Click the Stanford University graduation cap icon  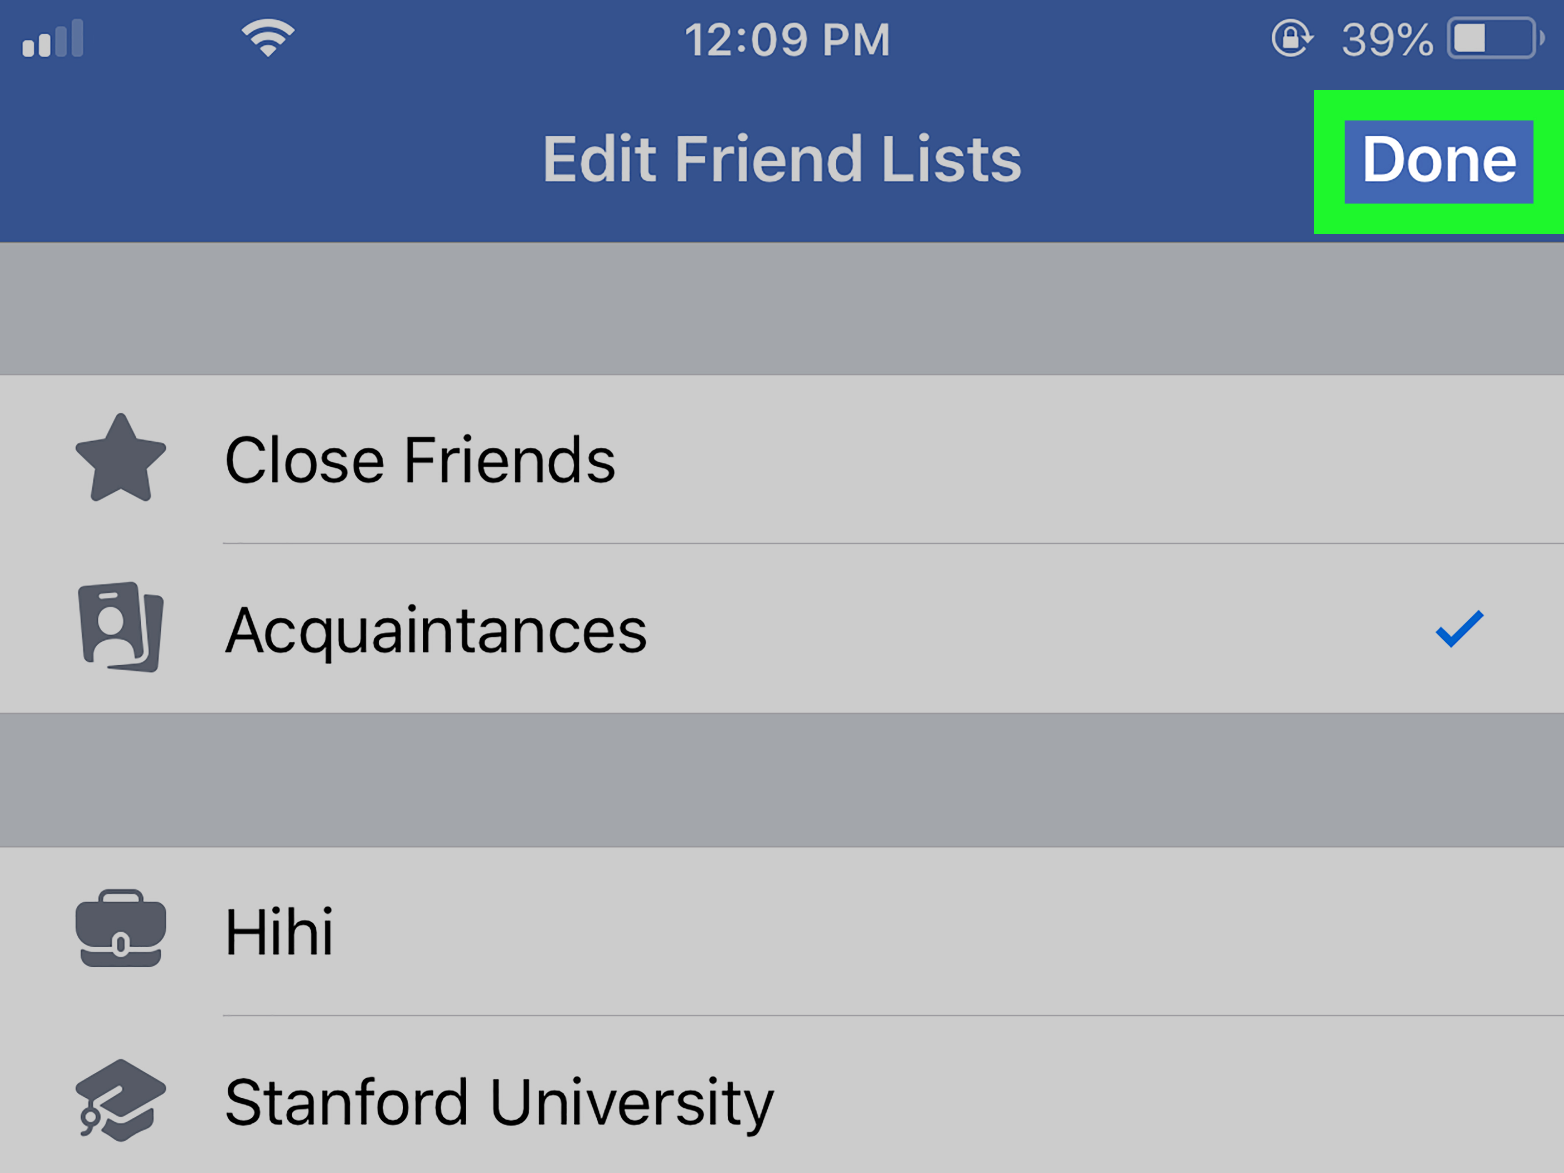point(121,1100)
